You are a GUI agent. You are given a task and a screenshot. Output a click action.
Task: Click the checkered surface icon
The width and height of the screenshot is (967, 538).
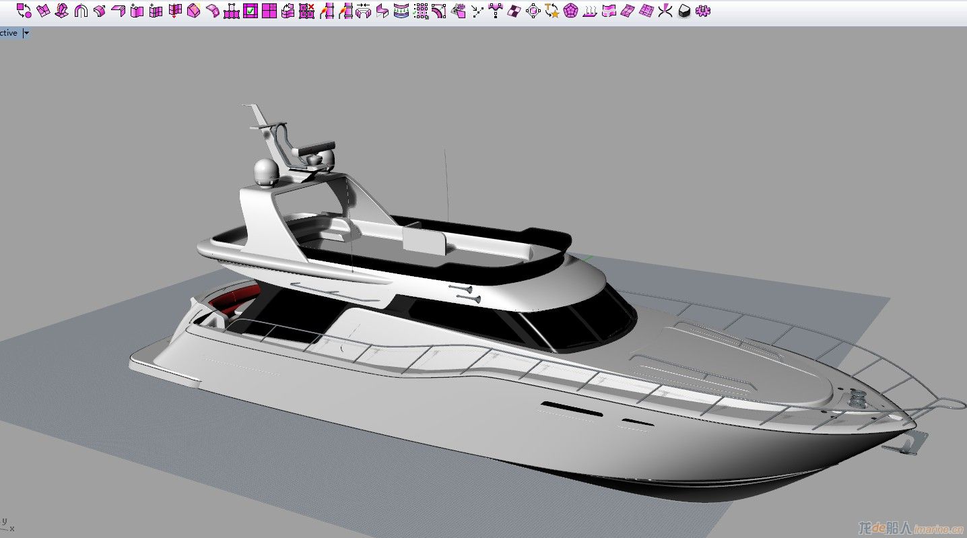click(514, 11)
